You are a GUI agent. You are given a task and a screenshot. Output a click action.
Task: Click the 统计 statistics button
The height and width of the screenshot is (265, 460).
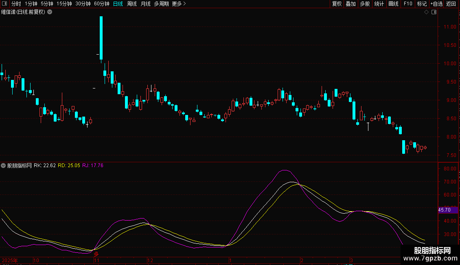coord(379,4)
